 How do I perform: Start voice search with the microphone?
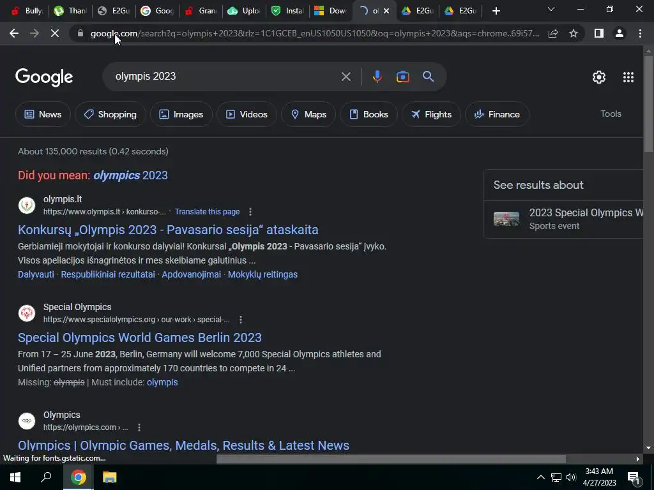377,77
